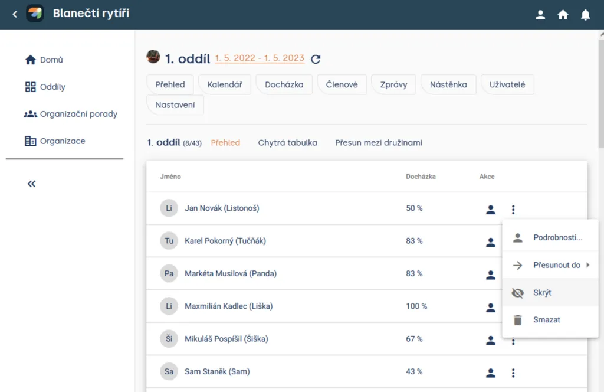Select Smazat in the context menu
This screenshot has width=604, height=392.
pyautogui.click(x=550, y=320)
